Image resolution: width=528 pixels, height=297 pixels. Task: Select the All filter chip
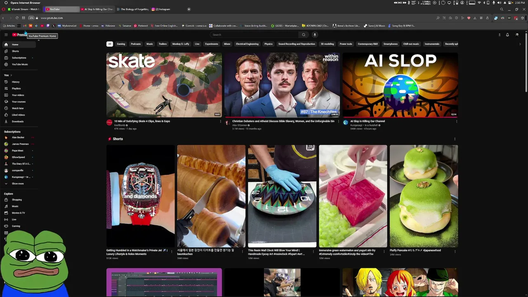pyautogui.click(x=110, y=44)
